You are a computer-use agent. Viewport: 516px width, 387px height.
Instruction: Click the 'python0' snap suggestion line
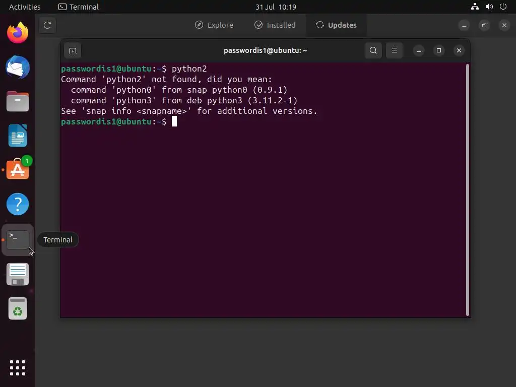179,90
